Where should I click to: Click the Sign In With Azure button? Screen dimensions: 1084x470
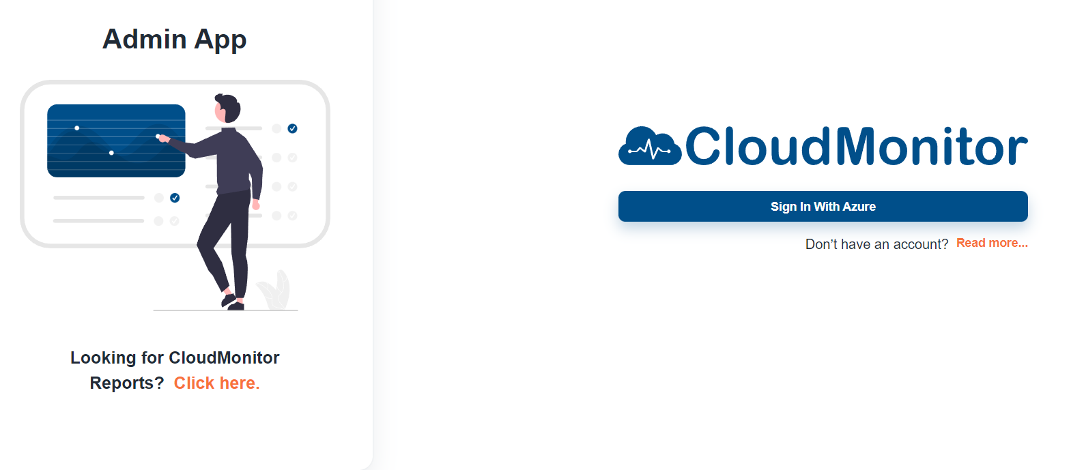click(x=823, y=206)
